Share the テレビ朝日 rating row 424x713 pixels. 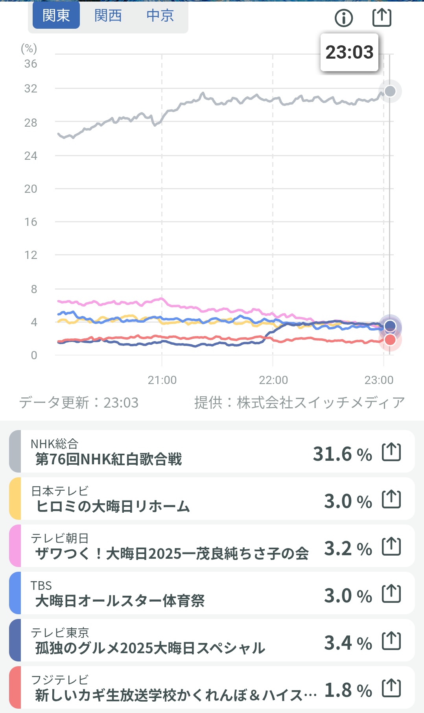point(391,547)
